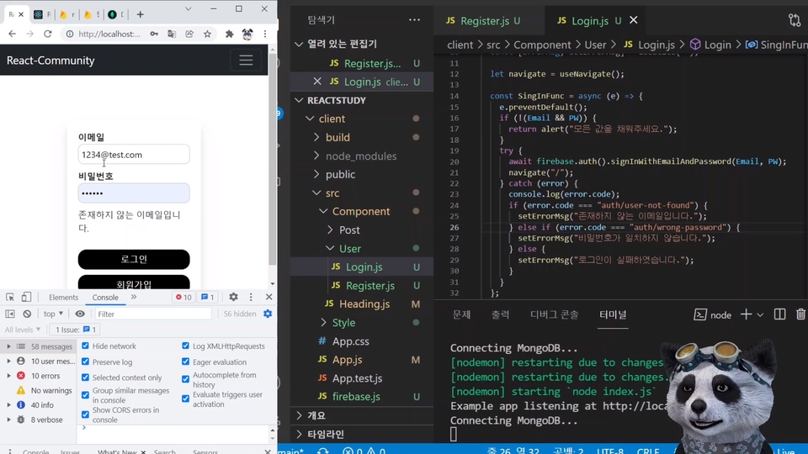
Task: Bookmark this page with the star
Action: [x=207, y=34]
